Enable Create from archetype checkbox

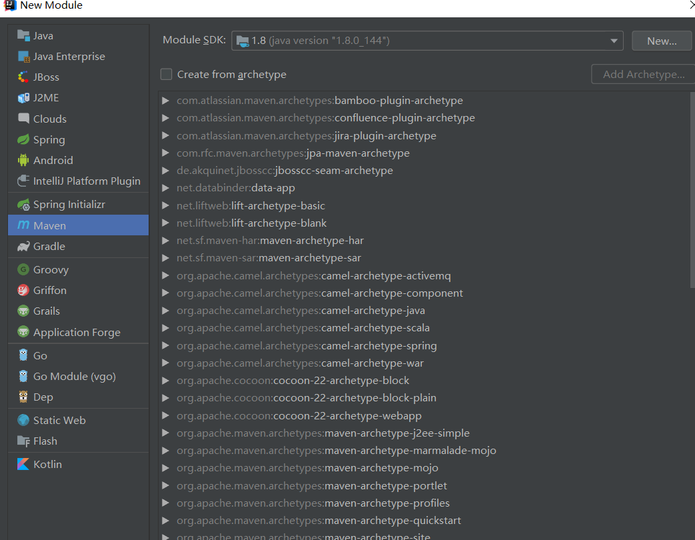pos(166,74)
